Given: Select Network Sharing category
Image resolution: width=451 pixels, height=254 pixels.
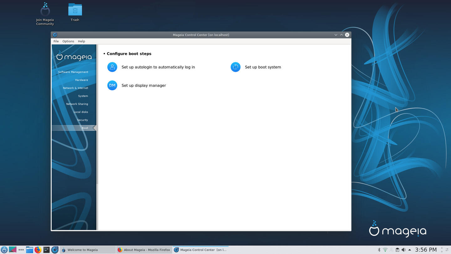Looking at the screenshot, I should click(77, 104).
